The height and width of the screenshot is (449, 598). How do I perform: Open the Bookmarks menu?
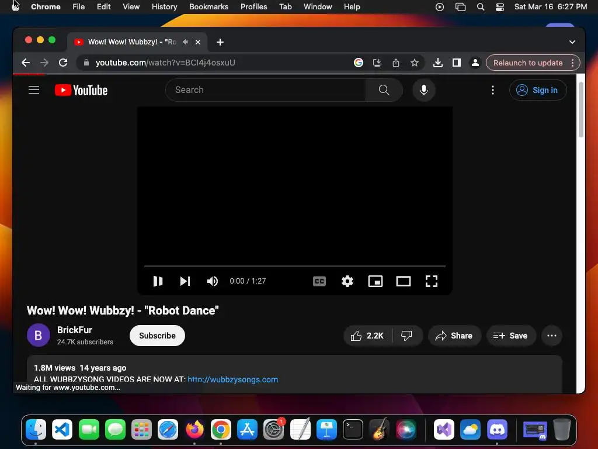coord(208,7)
